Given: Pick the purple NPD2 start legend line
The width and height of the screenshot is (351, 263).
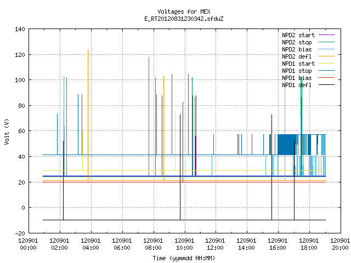Looking at the screenshot, I should pos(326,35).
